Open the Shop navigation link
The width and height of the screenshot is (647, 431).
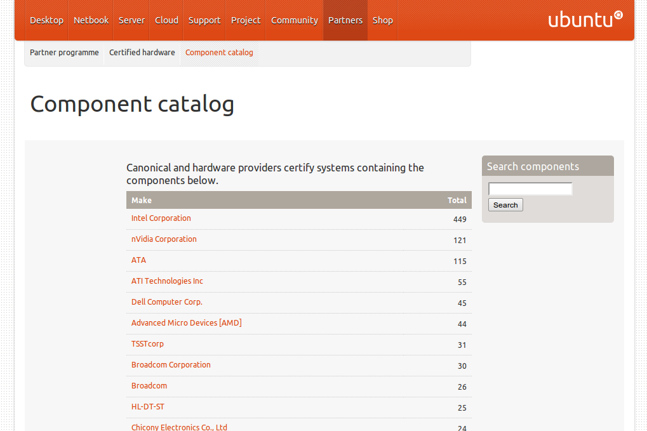coord(382,20)
